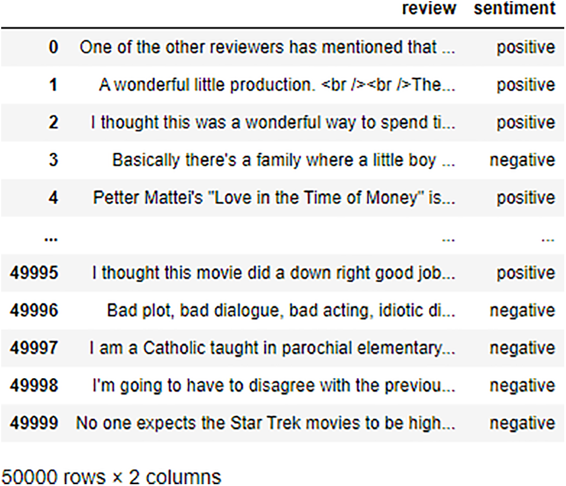566x486 pixels.
Task: Select row index 49999
Action: pos(34,423)
